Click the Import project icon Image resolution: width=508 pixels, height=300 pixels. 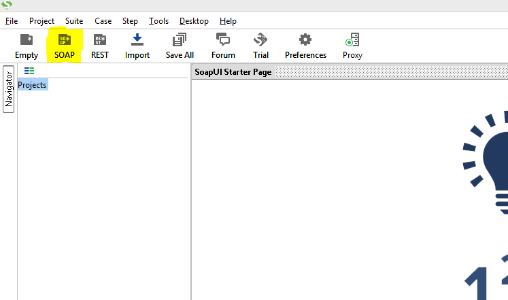click(137, 46)
